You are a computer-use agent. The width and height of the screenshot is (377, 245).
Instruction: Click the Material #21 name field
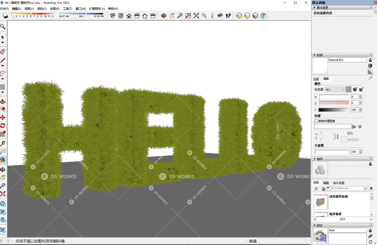click(x=348, y=60)
